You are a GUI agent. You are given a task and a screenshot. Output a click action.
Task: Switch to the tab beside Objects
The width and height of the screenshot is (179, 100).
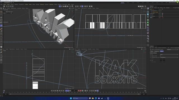tap(156, 6)
